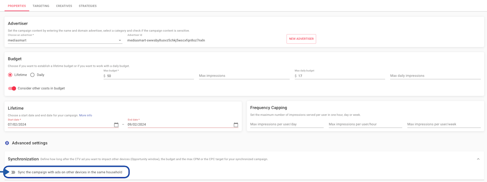487x182 pixels.
Task: Collapse the Synchronization section
Action: [x=478, y=159]
